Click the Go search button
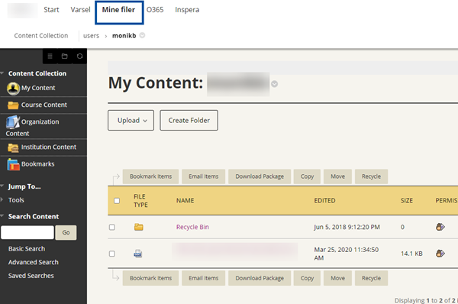Image resolution: width=458 pixels, height=304 pixels. click(66, 232)
